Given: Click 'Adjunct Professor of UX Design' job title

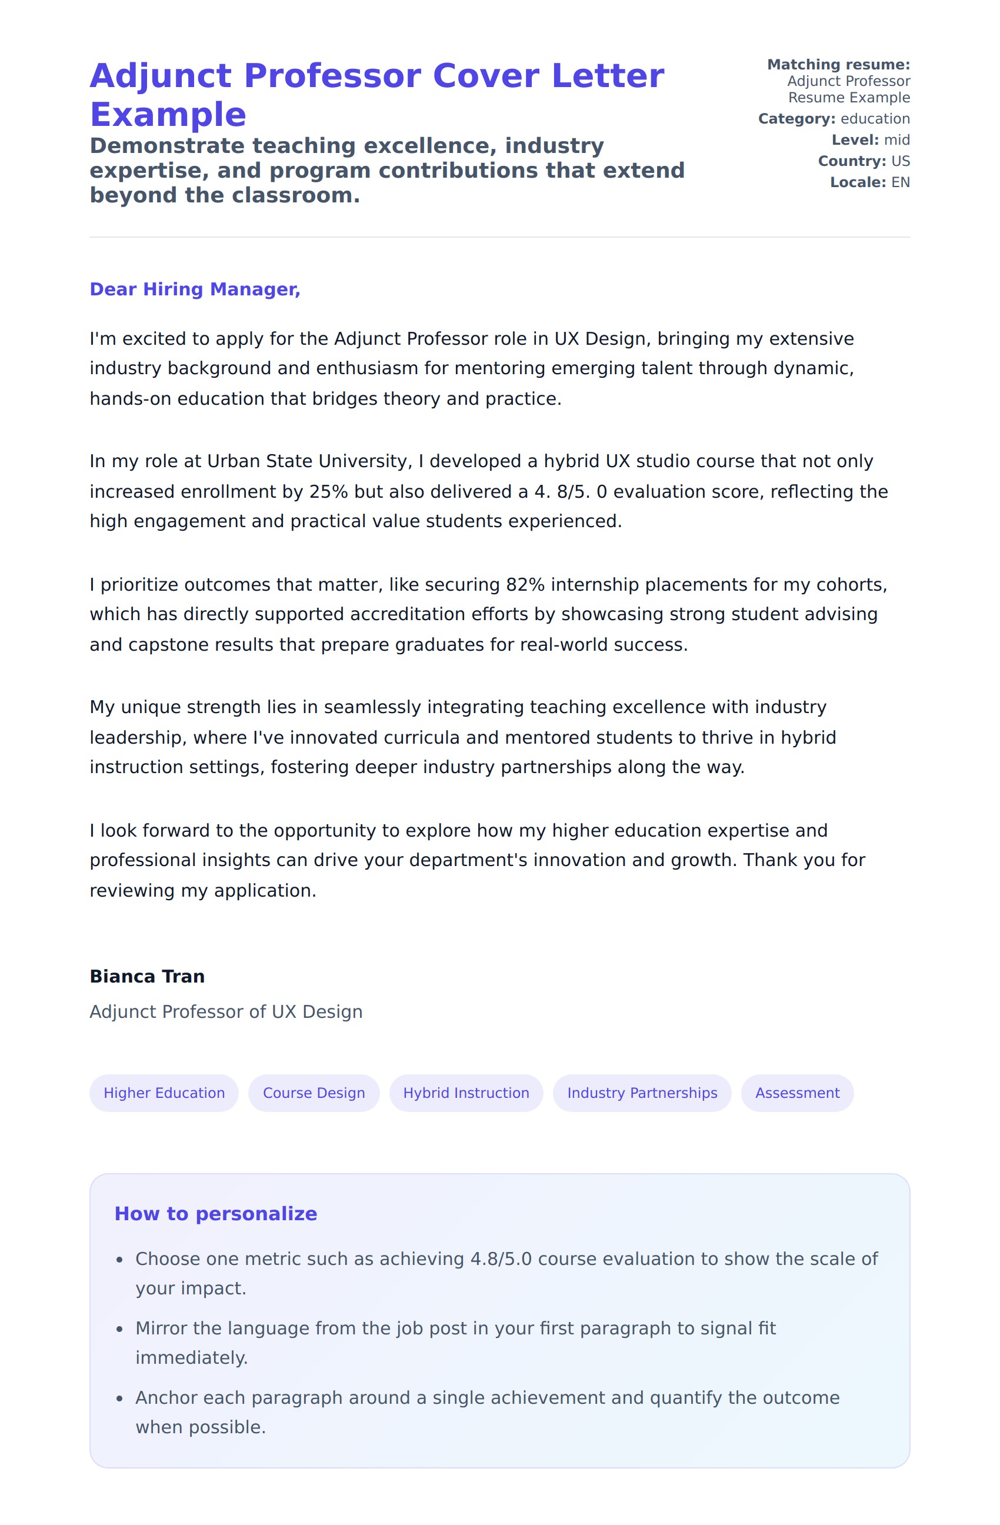Looking at the screenshot, I should [226, 1011].
